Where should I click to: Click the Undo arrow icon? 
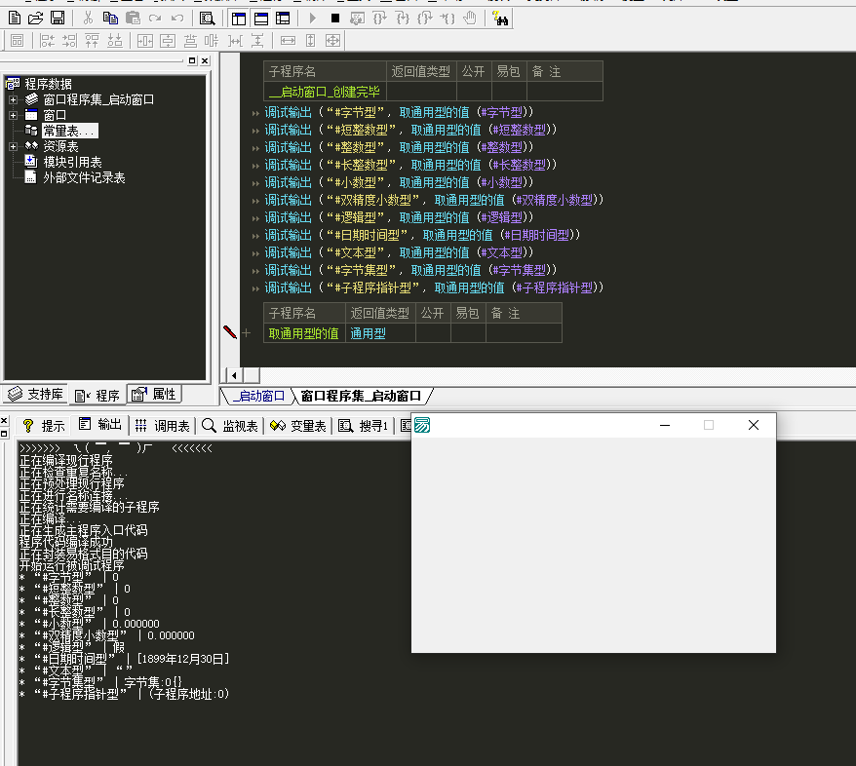177,19
